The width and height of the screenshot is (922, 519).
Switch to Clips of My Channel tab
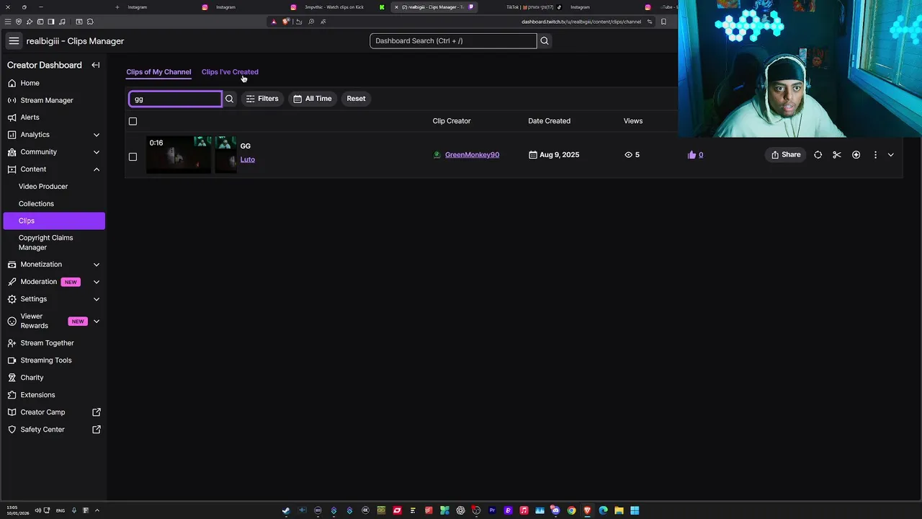[x=158, y=72]
